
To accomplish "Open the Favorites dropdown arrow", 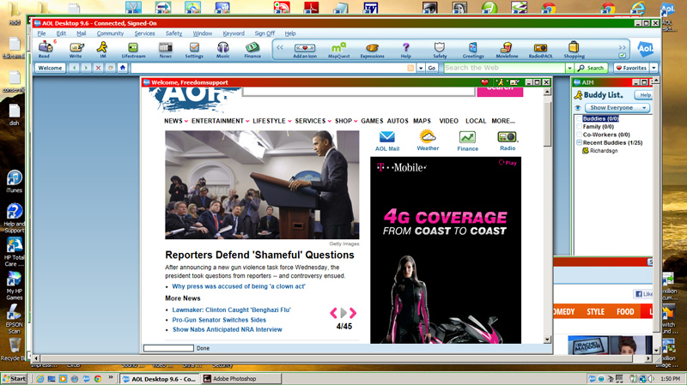I will [654, 68].
